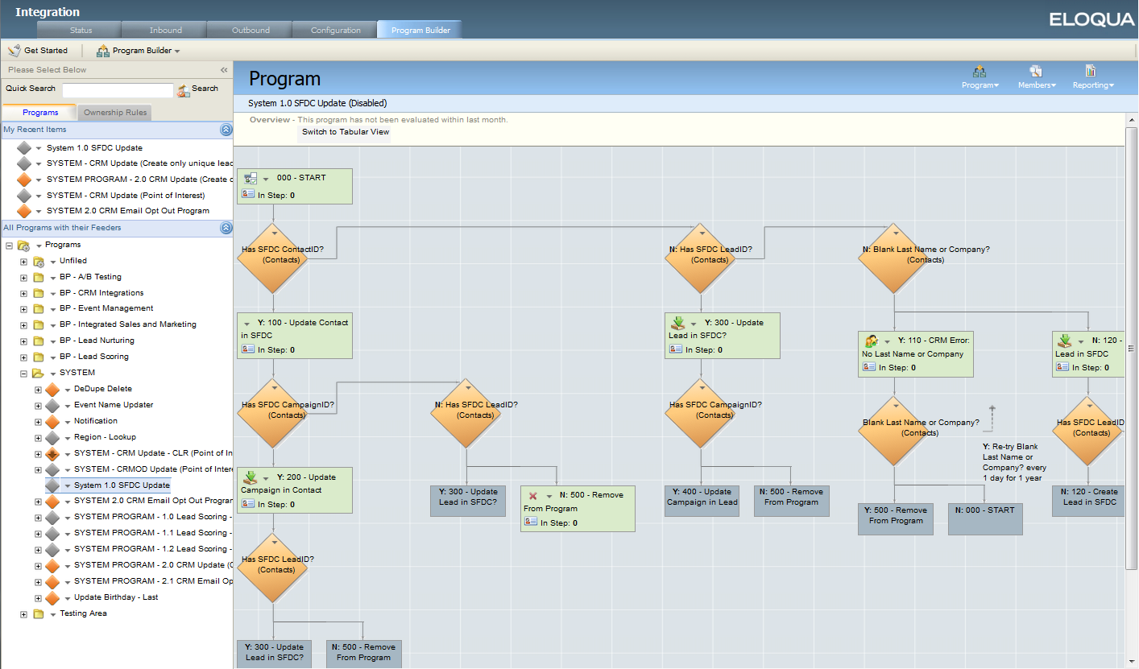Select the Program Builder top tab
The width and height of the screenshot is (1139, 669).
click(x=420, y=31)
